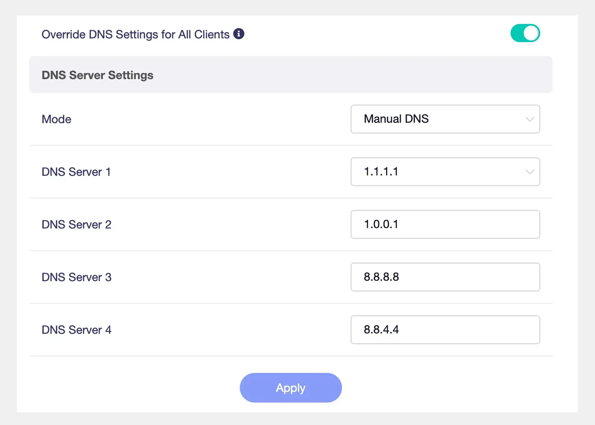Expand the DNS Server 1 dropdown

click(x=445, y=172)
